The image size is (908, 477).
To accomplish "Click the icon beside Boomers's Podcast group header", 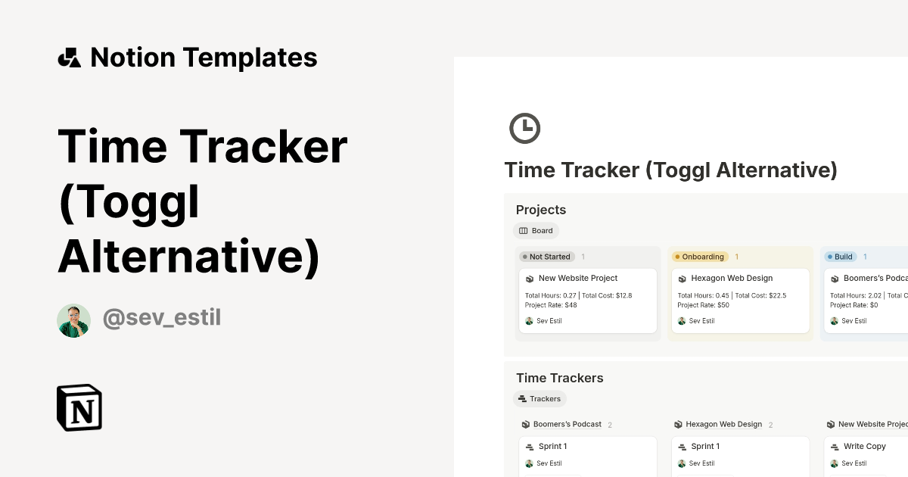I will (524, 424).
